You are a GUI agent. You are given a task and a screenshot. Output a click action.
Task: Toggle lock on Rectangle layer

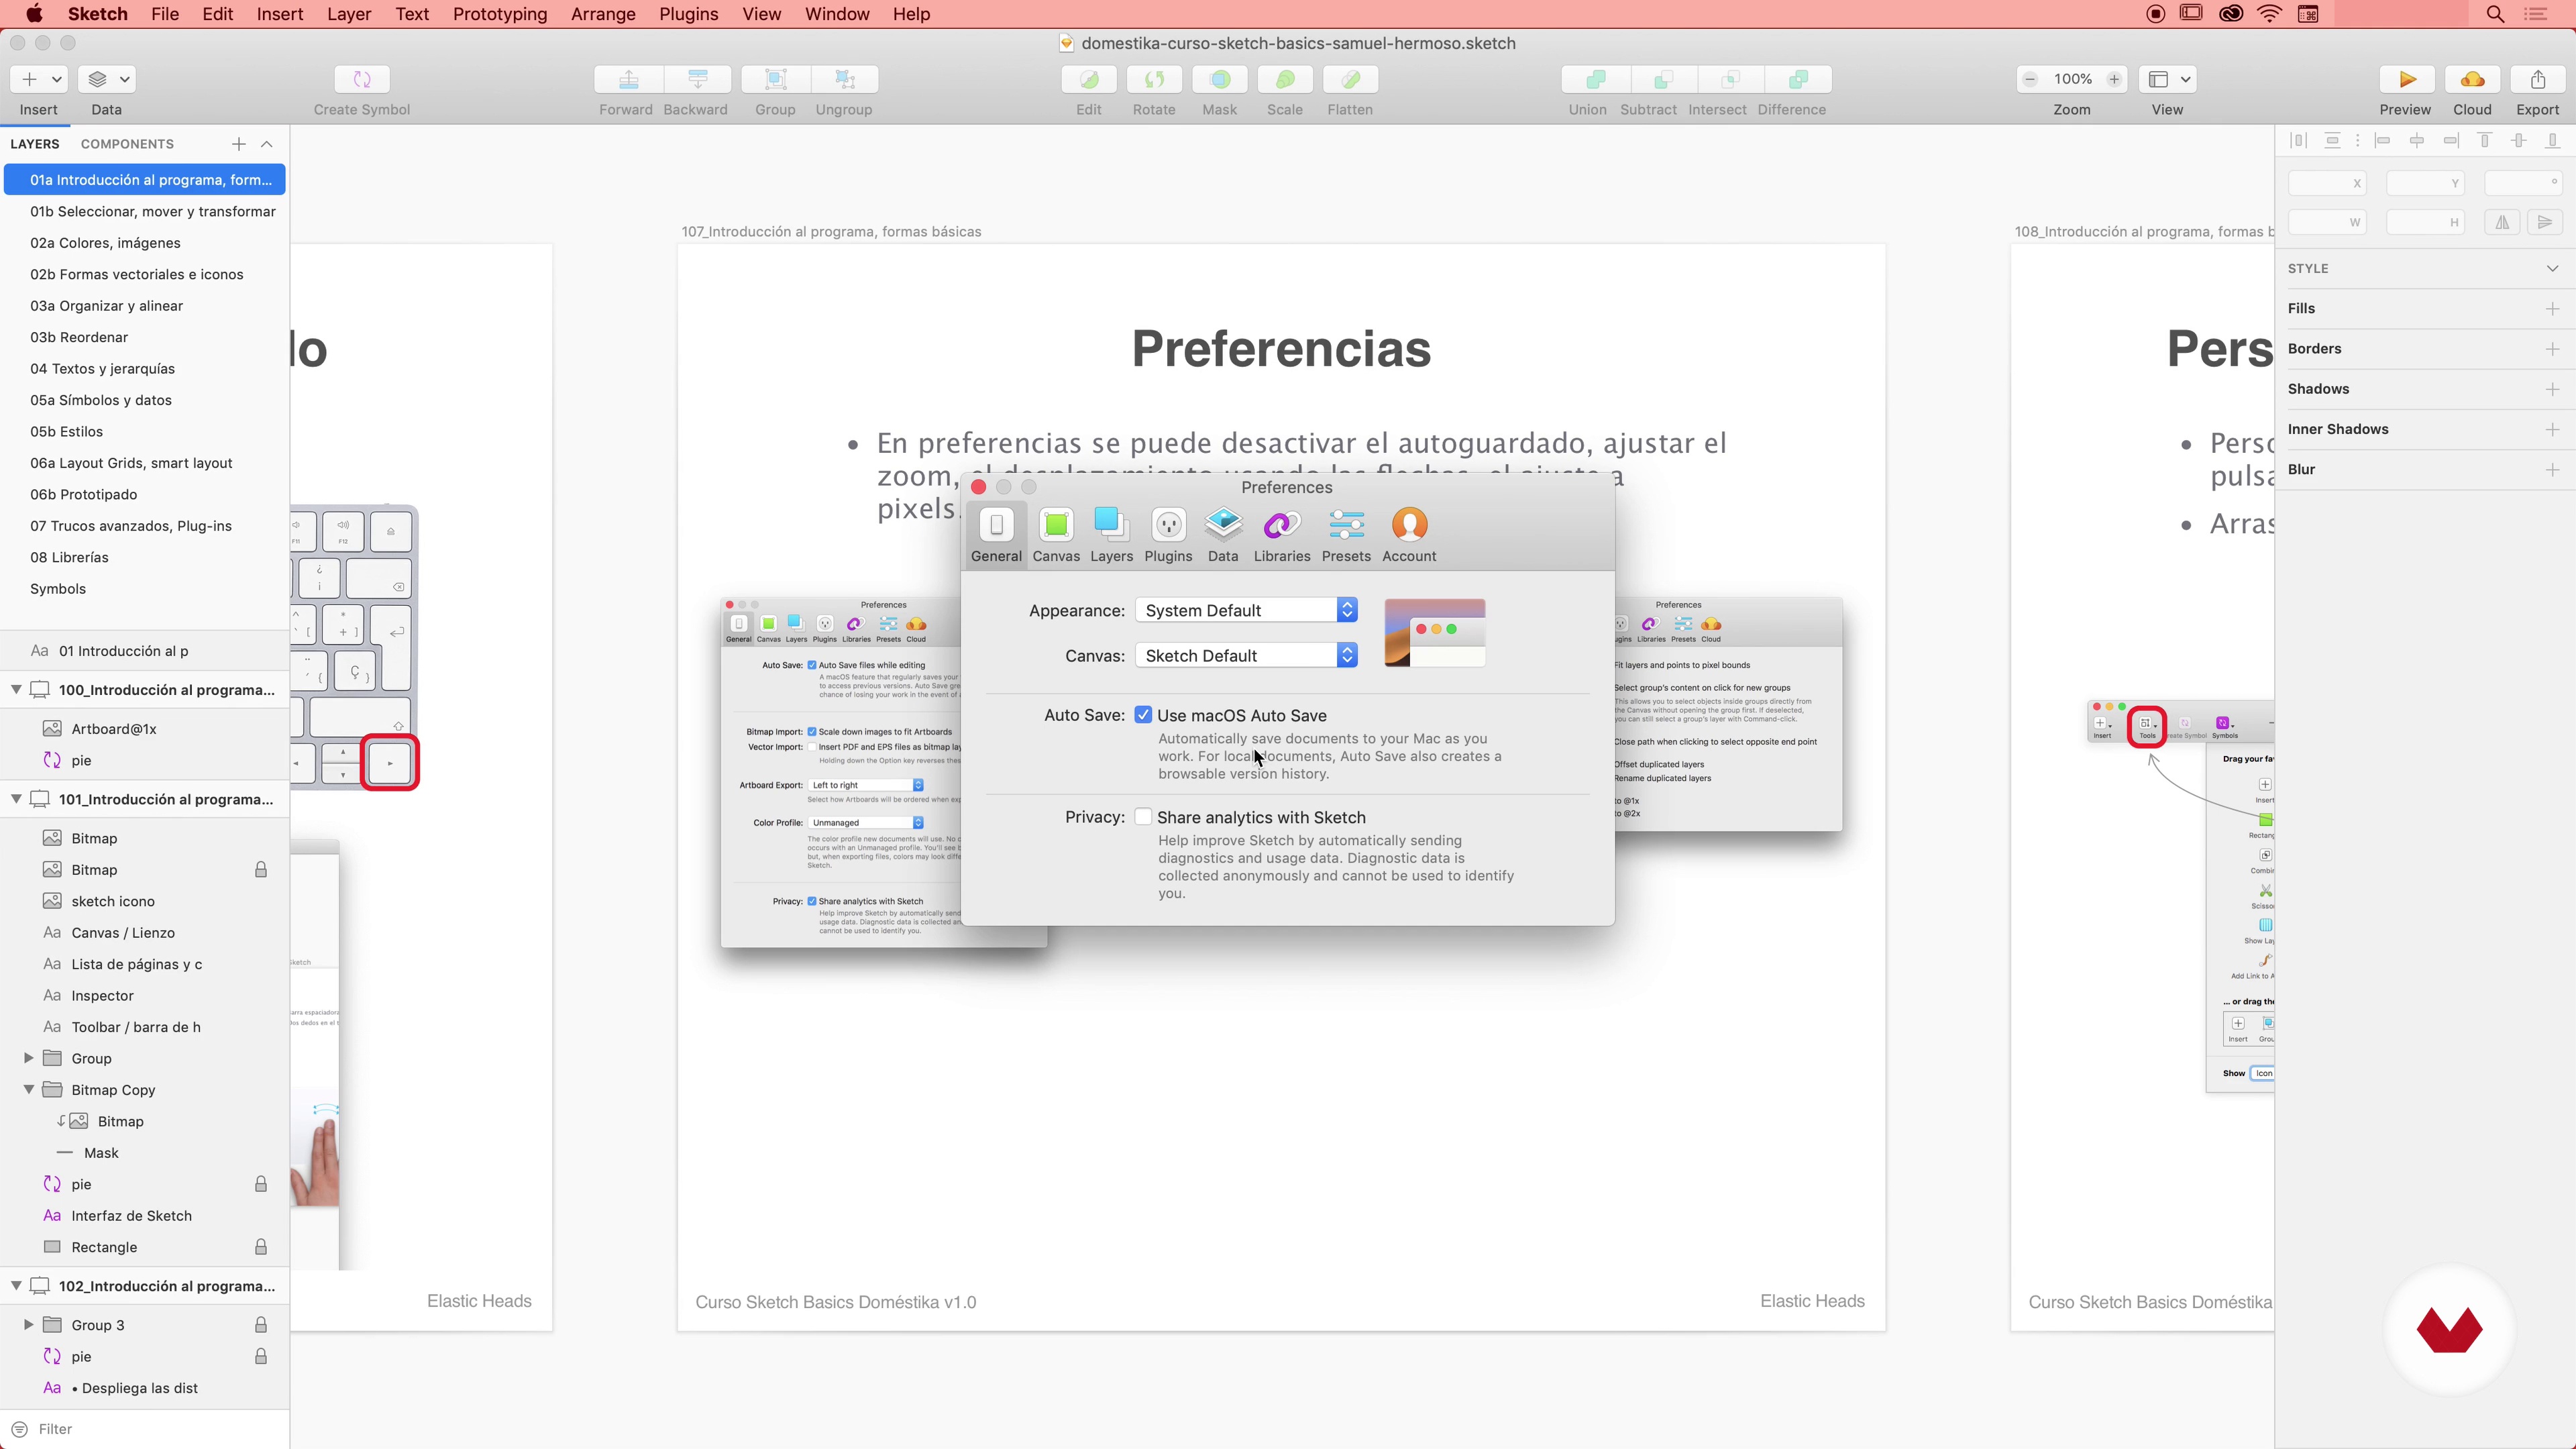261,1247
